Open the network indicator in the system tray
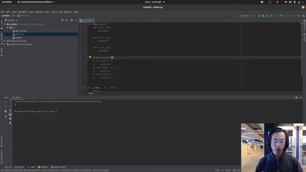The height and width of the screenshot is (172, 306). point(286,2)
